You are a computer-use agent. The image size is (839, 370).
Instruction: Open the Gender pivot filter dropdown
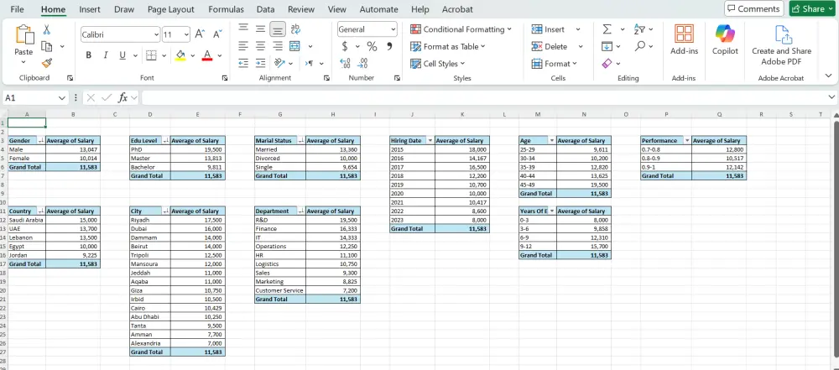pyautogui.click(x=41, y=140)
